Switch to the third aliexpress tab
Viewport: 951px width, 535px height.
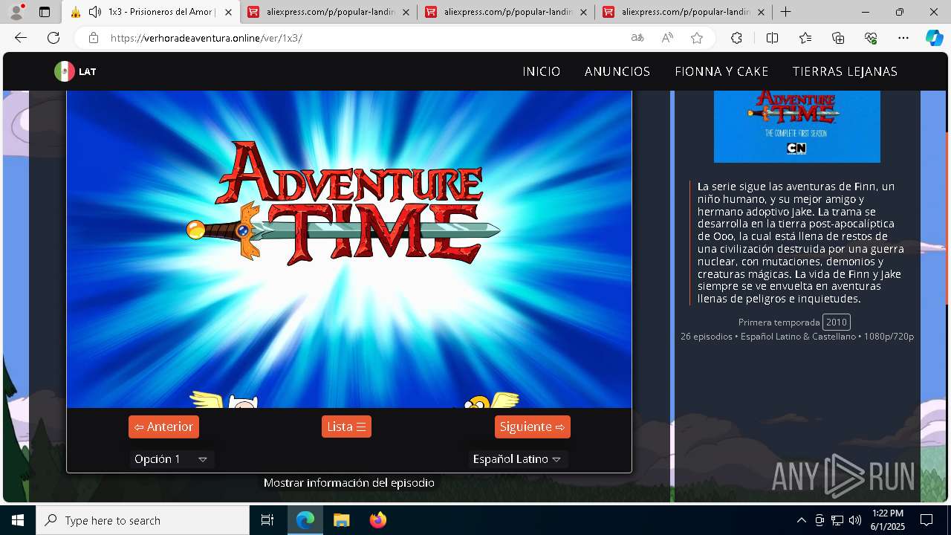coord(684,12)
